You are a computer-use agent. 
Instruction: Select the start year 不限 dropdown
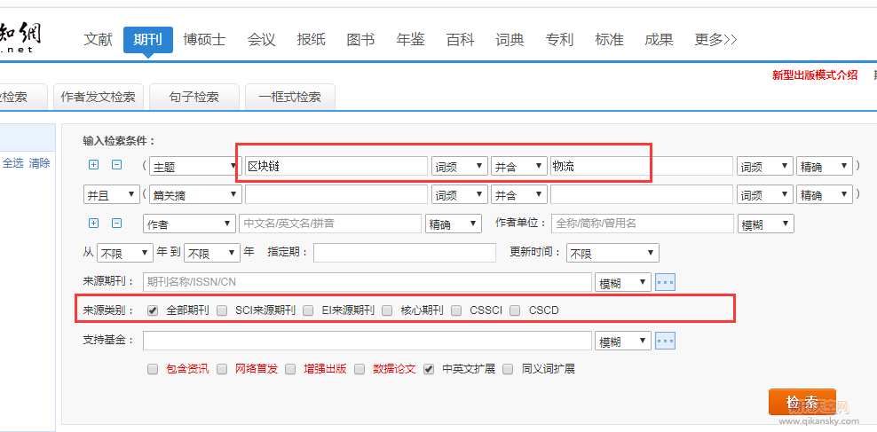point(125,253)
